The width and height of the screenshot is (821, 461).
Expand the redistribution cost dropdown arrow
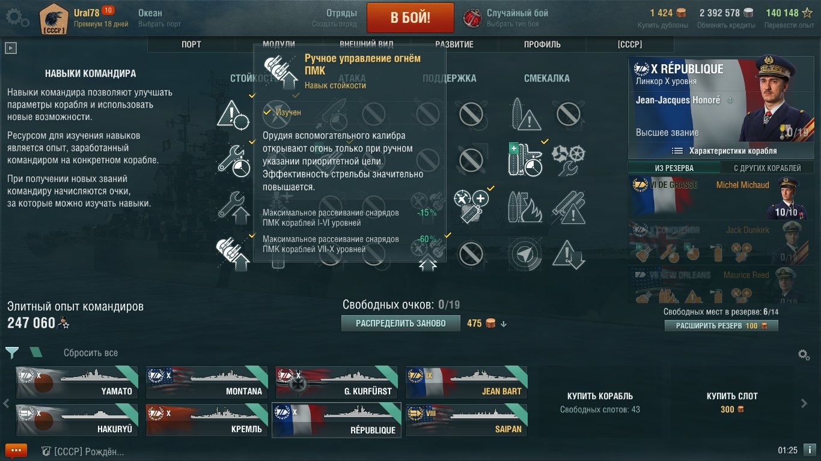click(504, 324)
